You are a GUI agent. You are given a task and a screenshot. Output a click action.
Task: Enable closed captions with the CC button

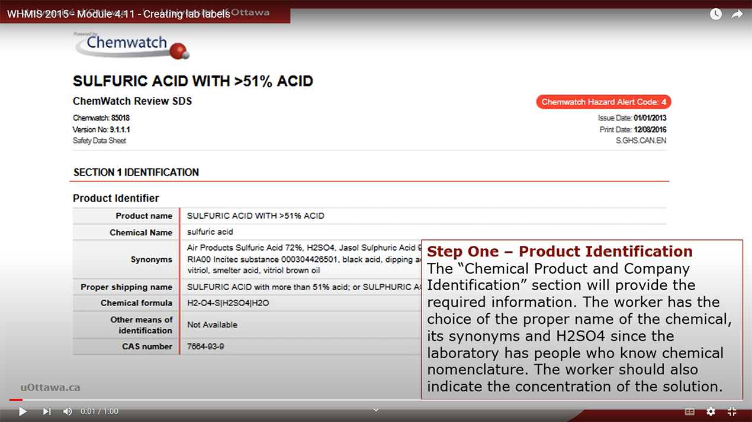[x=689, y=411]
